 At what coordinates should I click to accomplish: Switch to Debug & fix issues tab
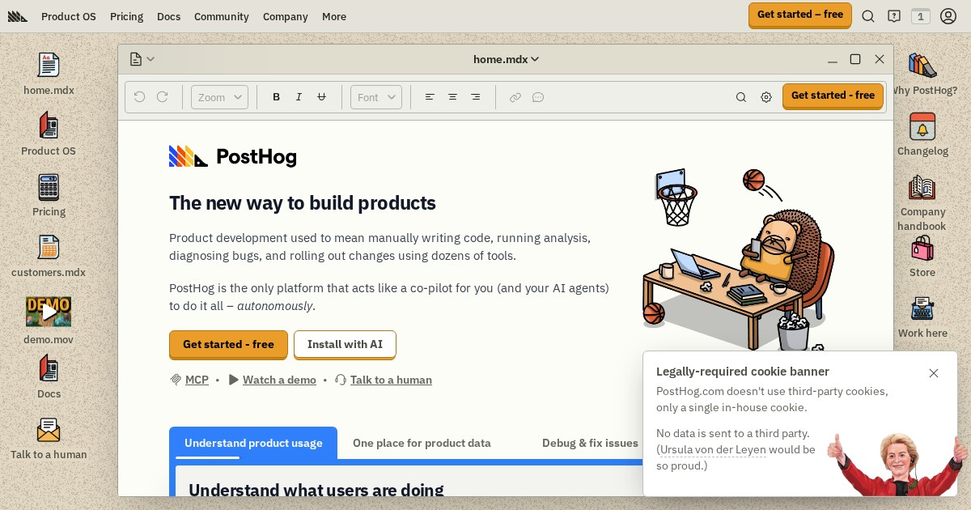(x=590, y=443)
